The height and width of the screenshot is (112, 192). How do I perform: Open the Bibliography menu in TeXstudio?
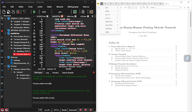click(73, 7)
